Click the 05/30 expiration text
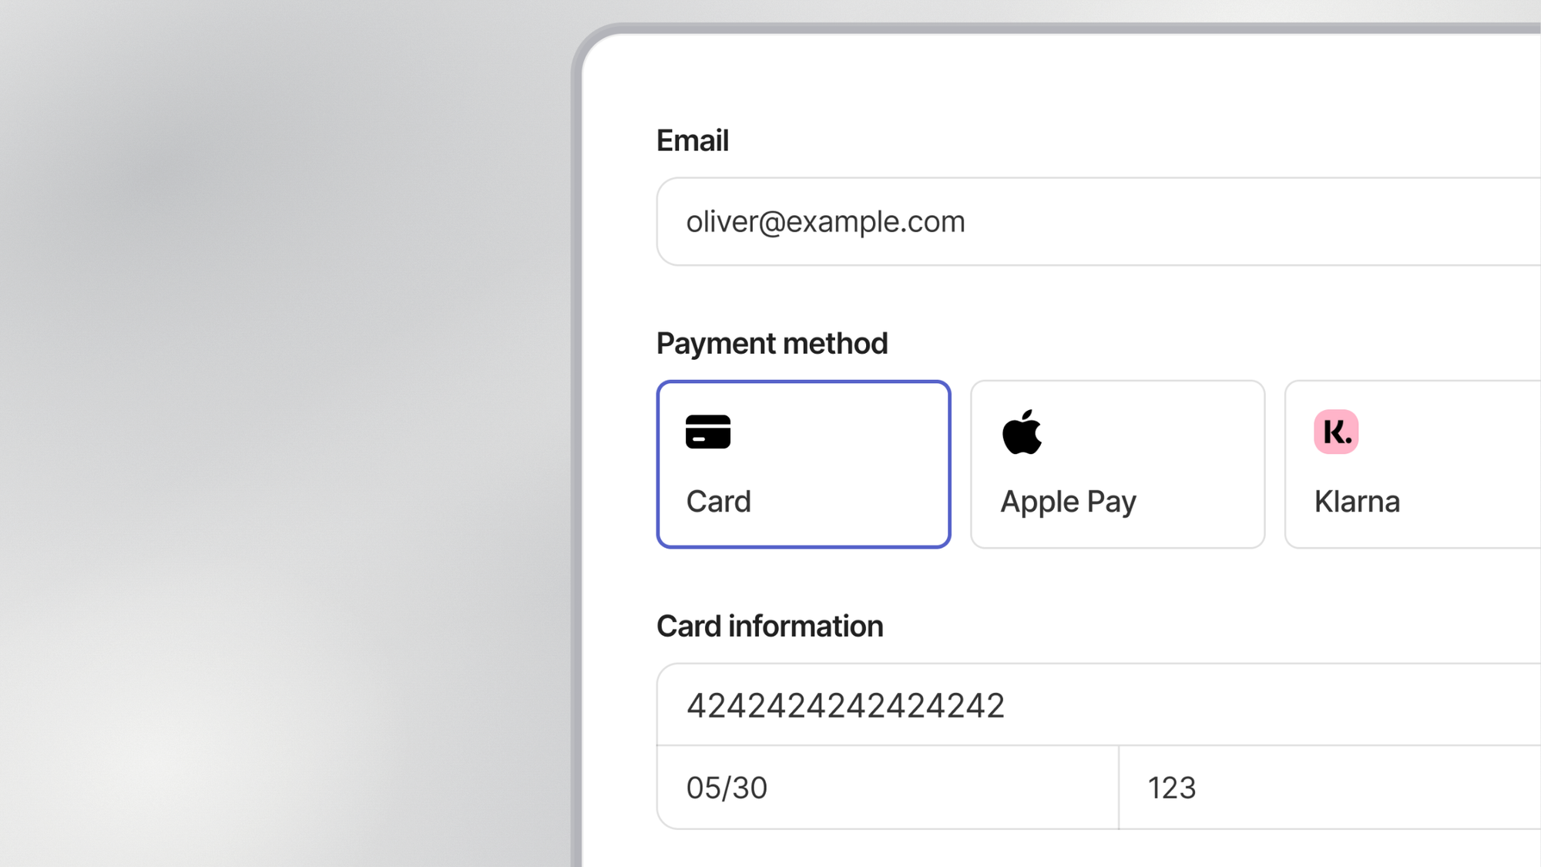This screenshot has width=1541, height=867. tap(727, 788)
